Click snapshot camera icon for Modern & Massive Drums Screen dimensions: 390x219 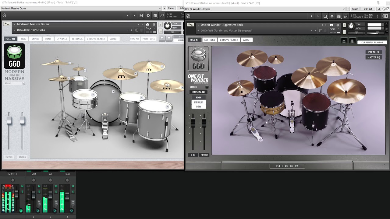[148, 24]
